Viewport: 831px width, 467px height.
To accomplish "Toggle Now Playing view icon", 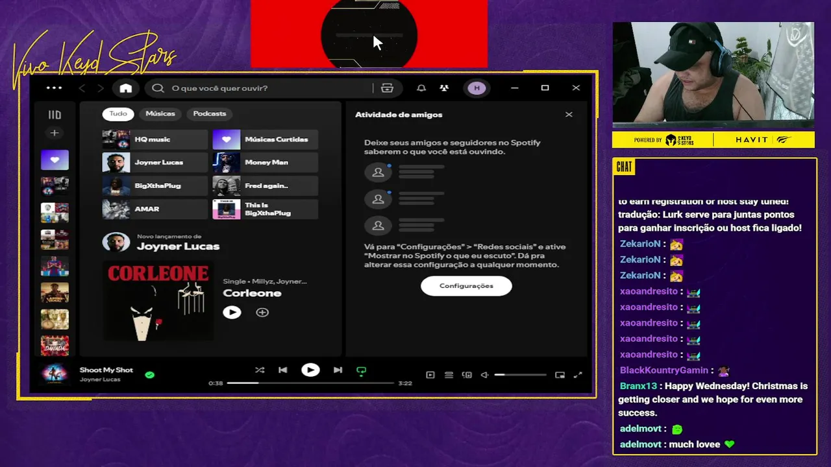I will click(430, 375).
